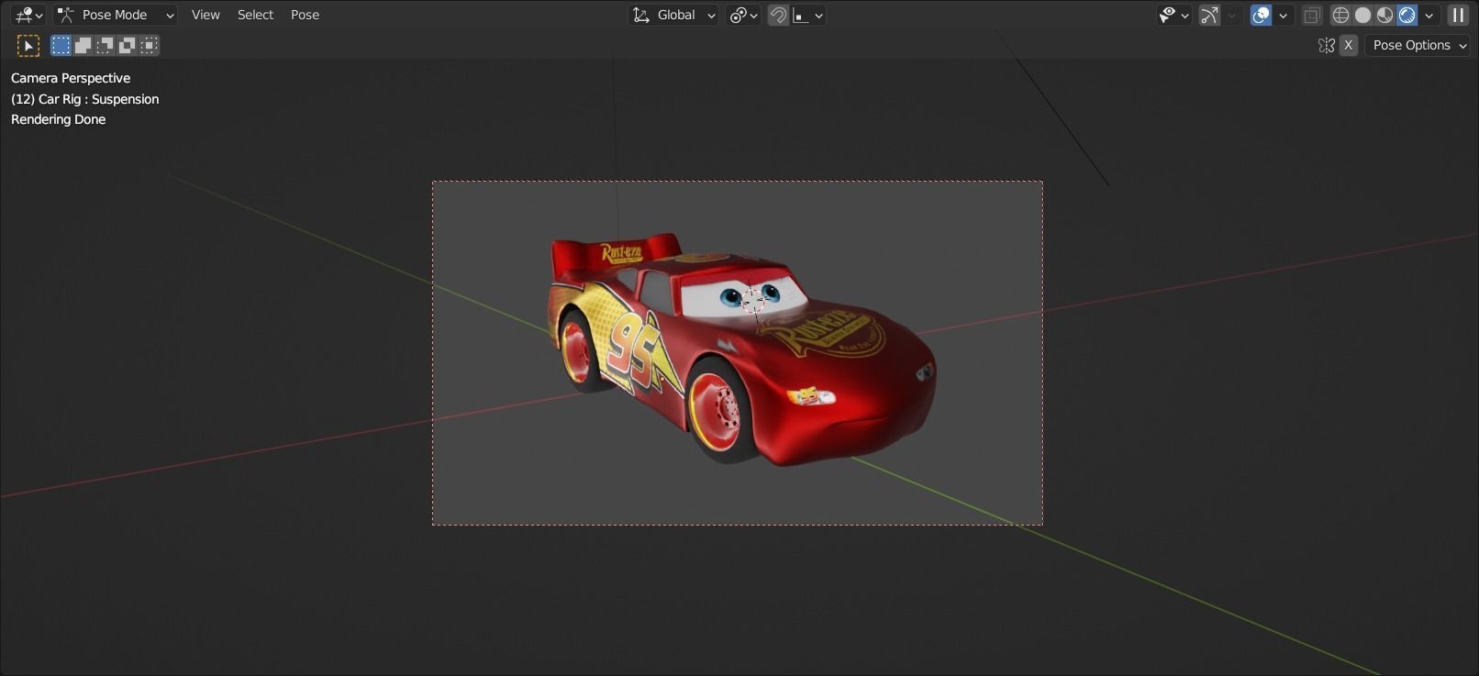Viewport: 1479px width, 676px height.
Task: Open the editor type selector
Action: [x=28, y=15]
